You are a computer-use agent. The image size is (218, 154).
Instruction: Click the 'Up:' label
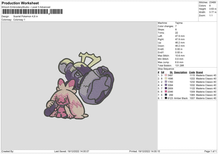160,42
